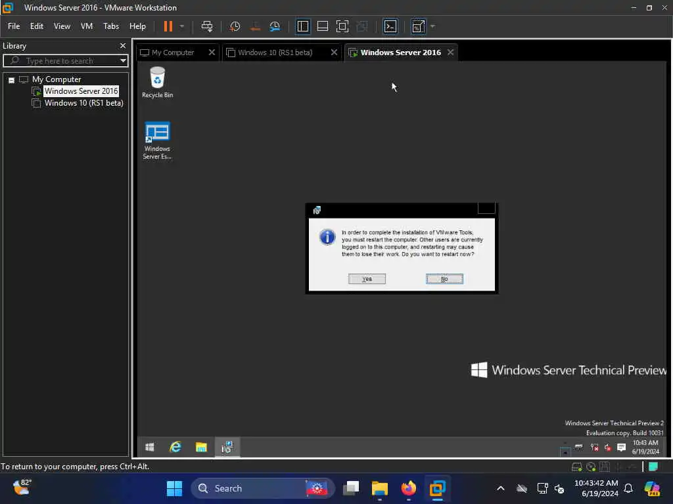Click the Windows Server Essentials shortcut icon
This screenshot has width=673, height=504.
pyautogui.click(x=157, y=140)
